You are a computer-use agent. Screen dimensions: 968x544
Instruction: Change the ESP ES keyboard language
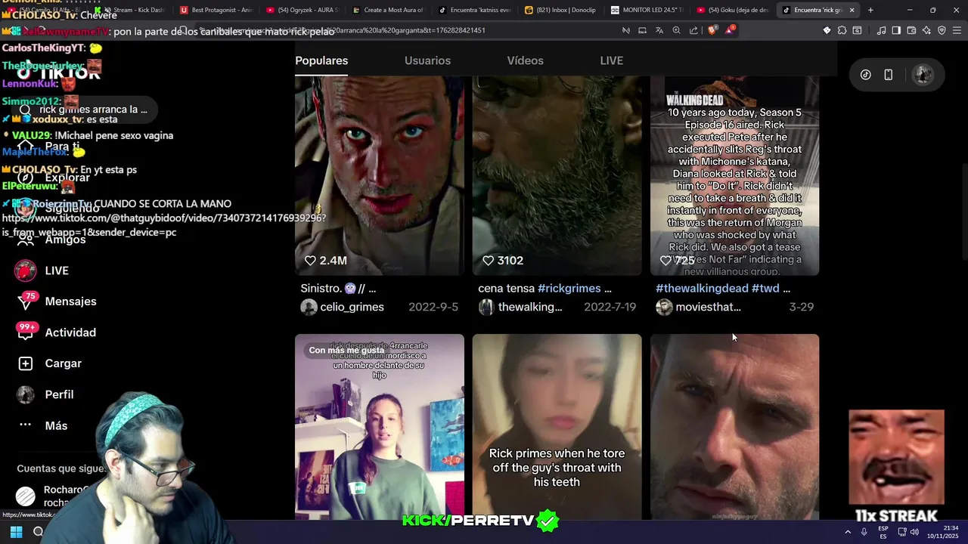tap(883, 532)
